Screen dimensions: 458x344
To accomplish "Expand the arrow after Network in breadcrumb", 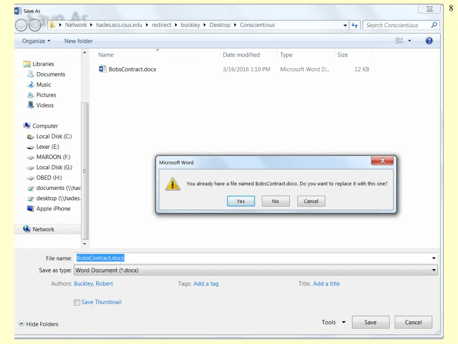I will pos(91,25).
